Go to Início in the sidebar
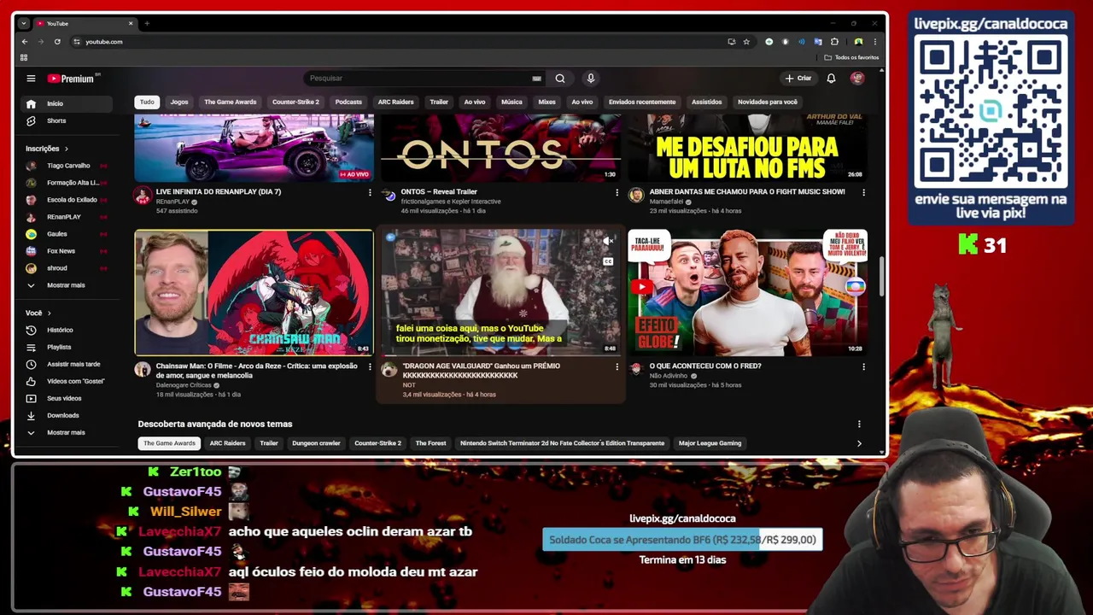 coord(67,103)
